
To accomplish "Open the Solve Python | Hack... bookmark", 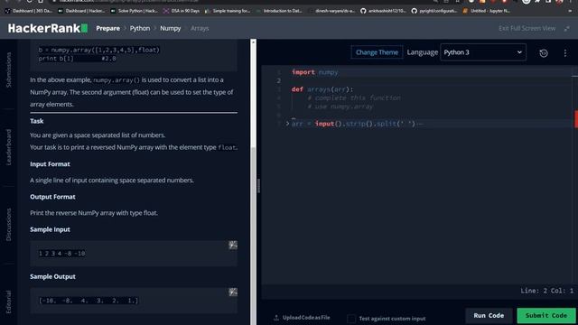I will [x=135, y=11].
